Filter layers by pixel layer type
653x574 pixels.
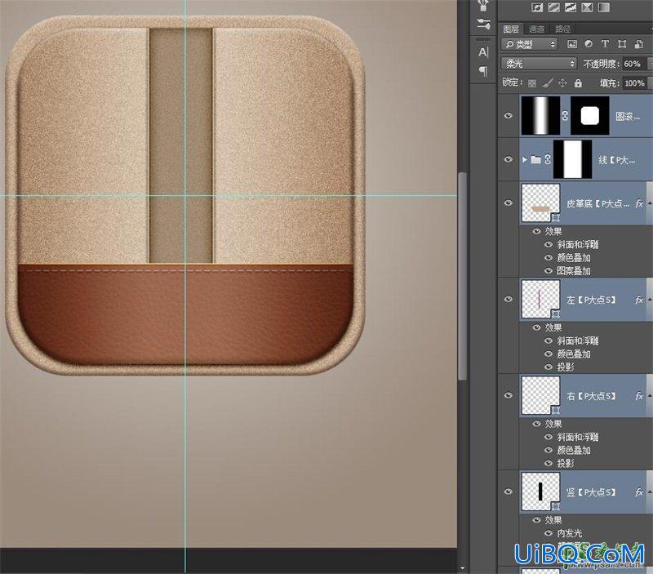point(572,44)
